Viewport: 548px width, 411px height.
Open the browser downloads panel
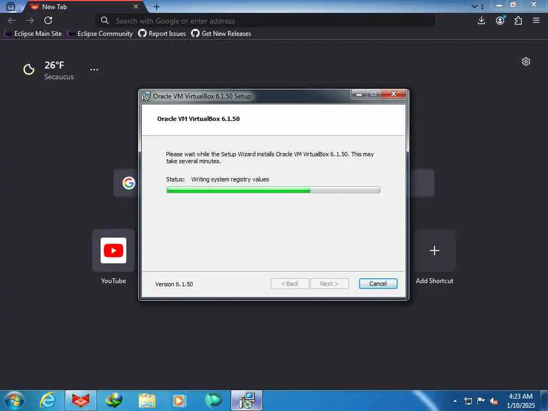(481, 21)
